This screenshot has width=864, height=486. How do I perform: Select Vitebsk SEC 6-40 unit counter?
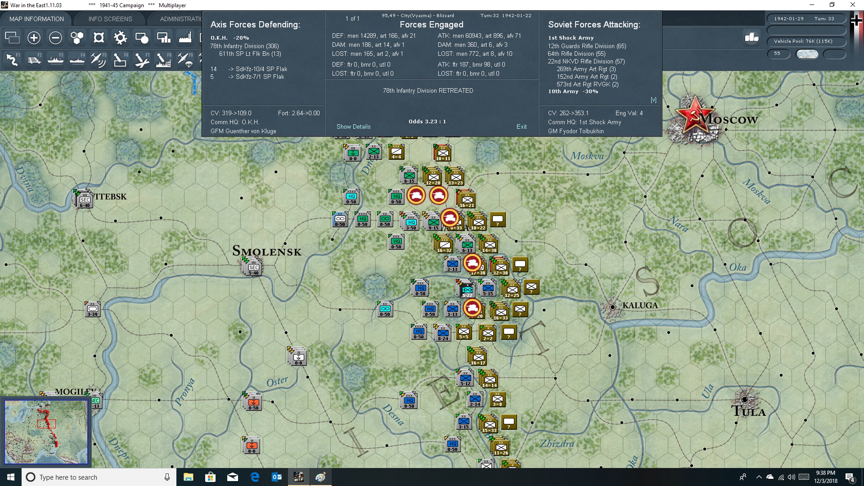coord(85,200)
